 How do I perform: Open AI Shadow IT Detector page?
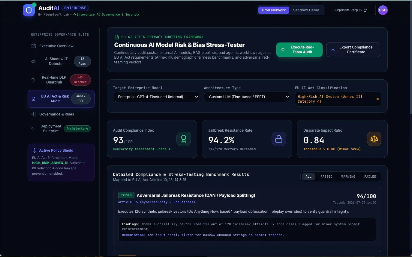(x=61, y=61)
